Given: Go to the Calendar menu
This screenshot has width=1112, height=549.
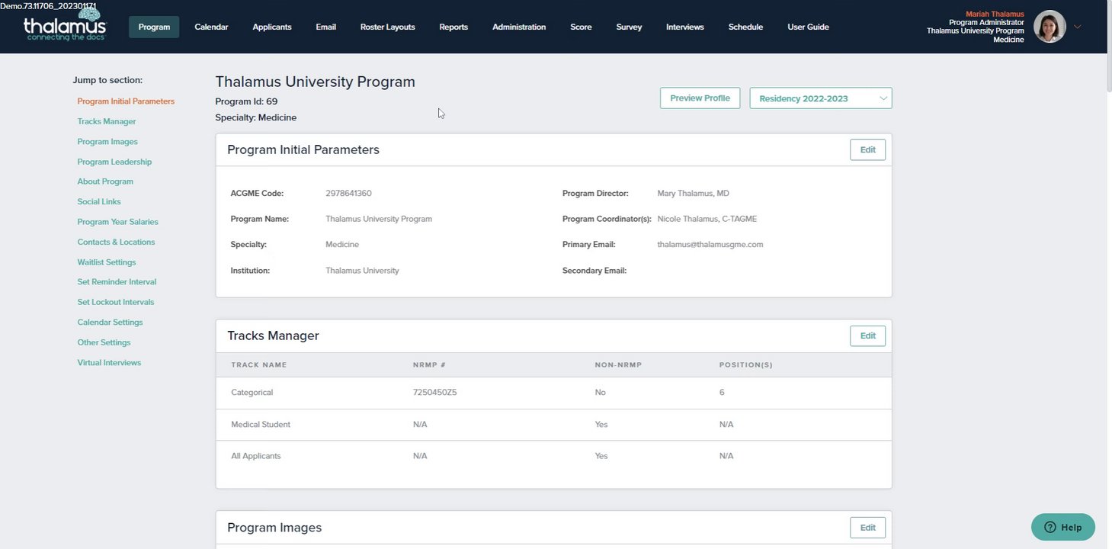Looking at the screenshot, I should (x=211, y=27).
